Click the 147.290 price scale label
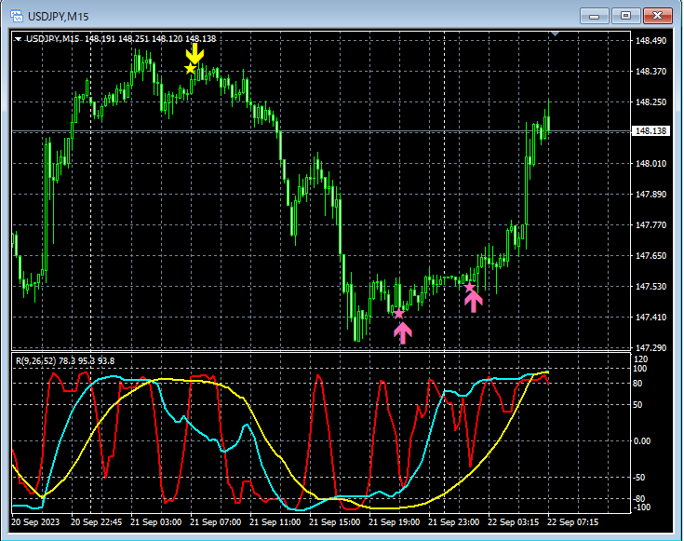This screenshot has width=684, height=541. [x=650, y=347]
